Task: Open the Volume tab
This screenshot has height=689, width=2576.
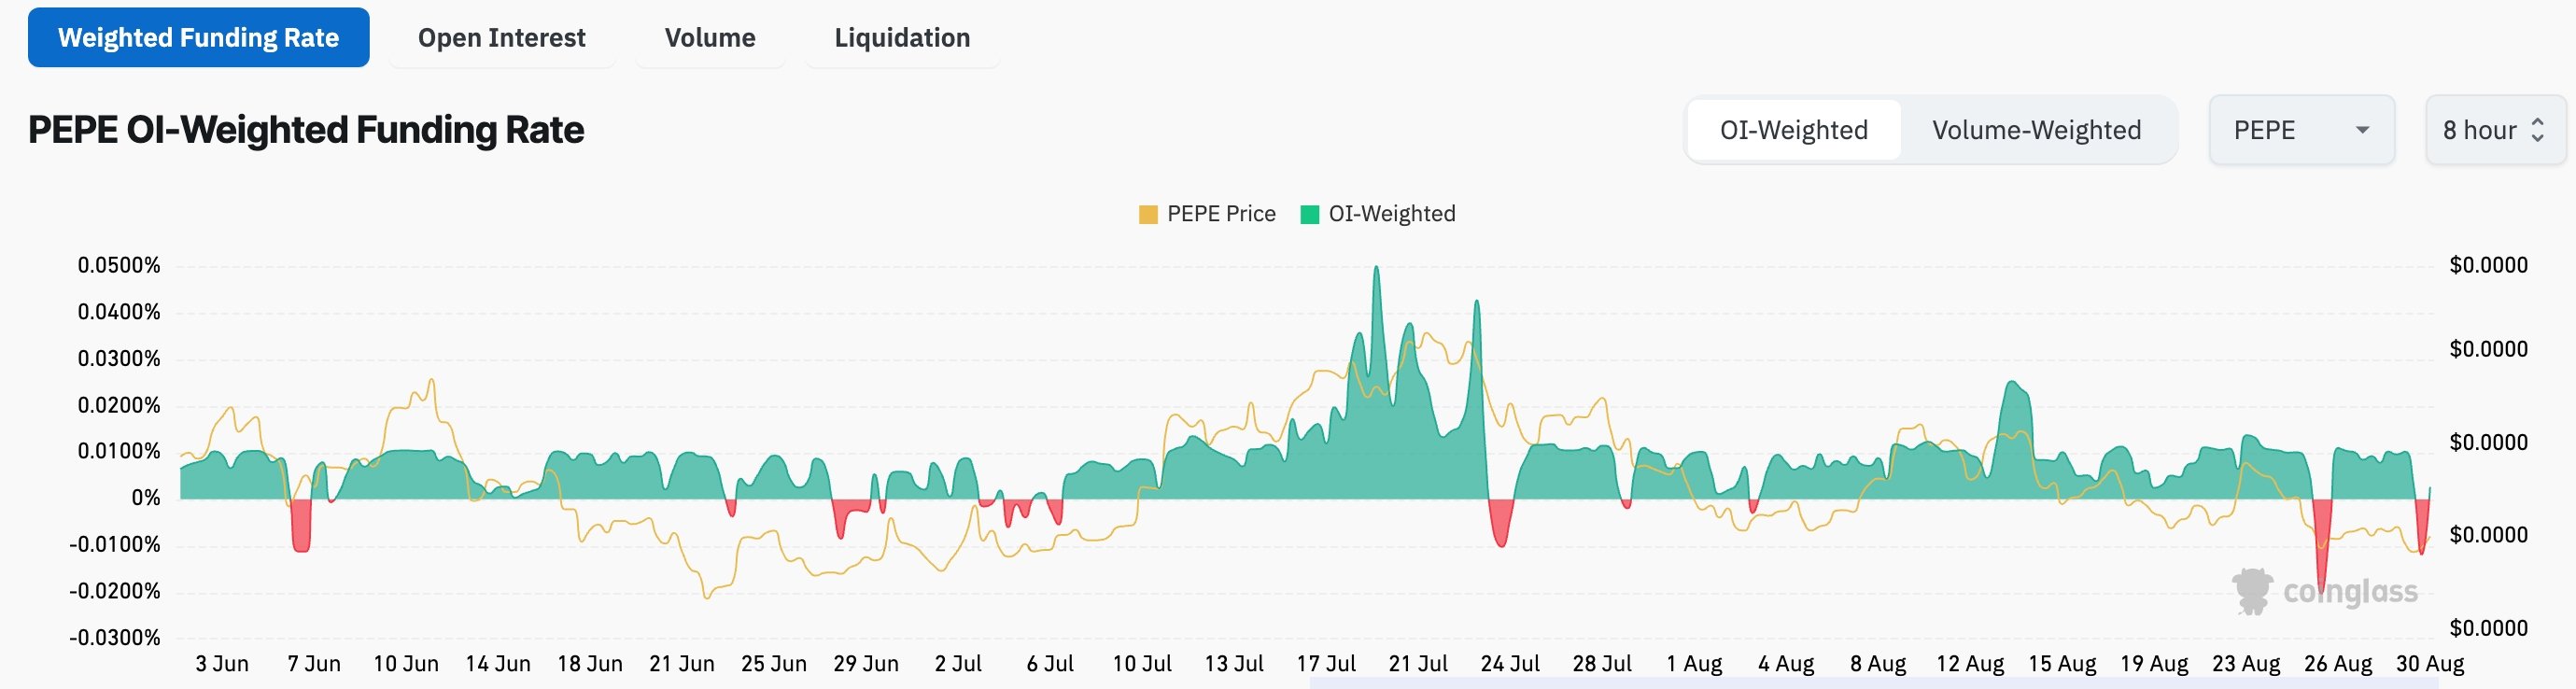Action: click(x=710, y=38)
